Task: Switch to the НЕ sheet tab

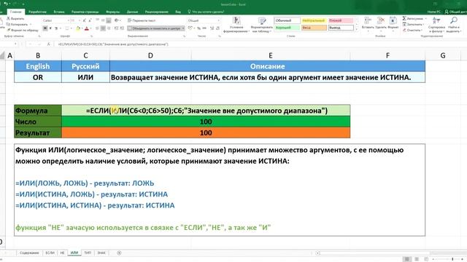Action: point(62,253)
